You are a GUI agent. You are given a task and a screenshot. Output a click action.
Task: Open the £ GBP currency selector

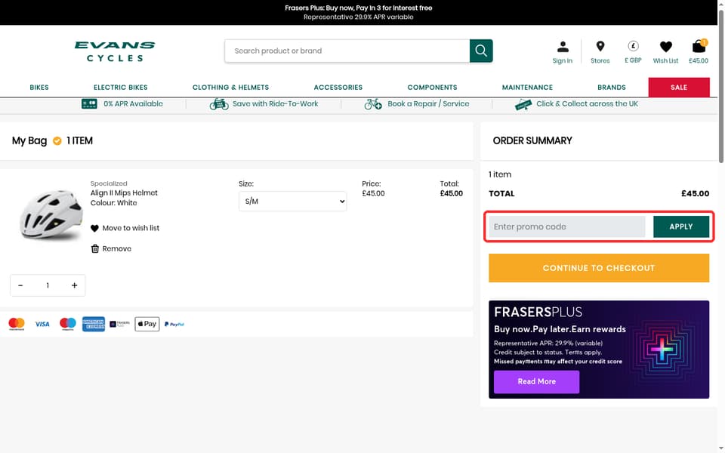coord(633,52)
